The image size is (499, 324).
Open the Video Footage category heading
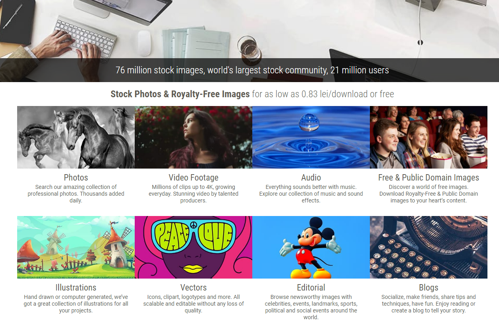tap(193, 177)
